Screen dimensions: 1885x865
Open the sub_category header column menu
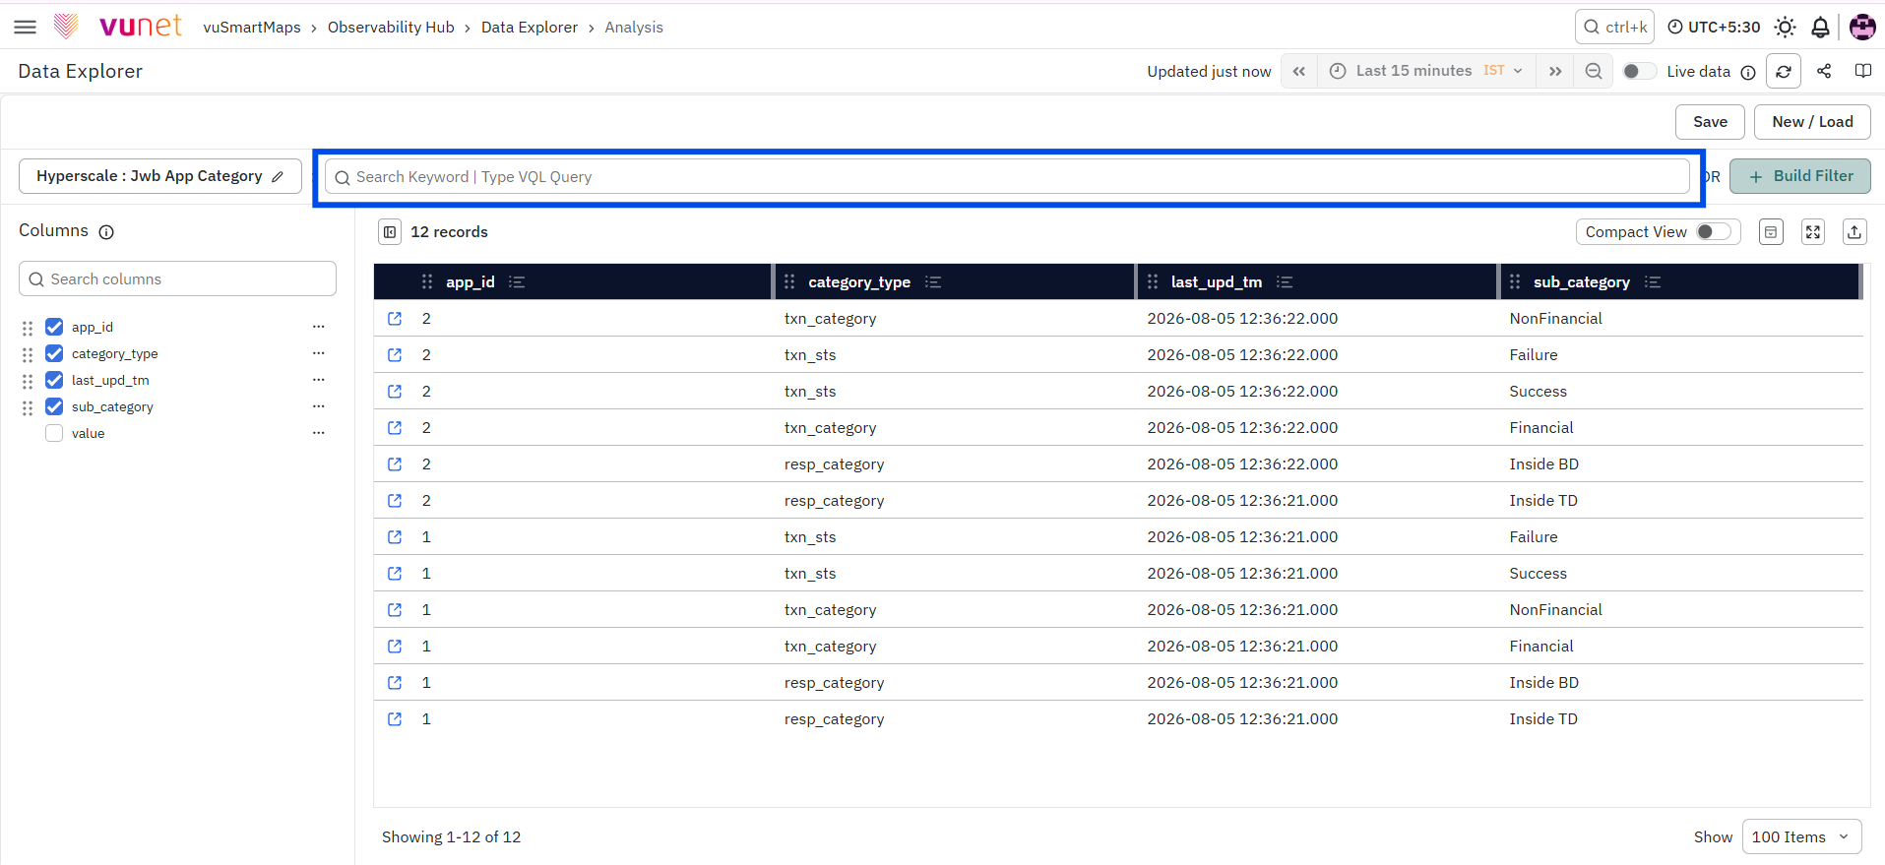tap(1653, 281)
